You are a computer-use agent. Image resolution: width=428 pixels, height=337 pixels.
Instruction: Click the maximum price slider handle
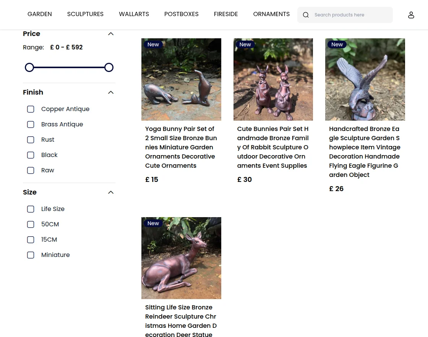109,68
